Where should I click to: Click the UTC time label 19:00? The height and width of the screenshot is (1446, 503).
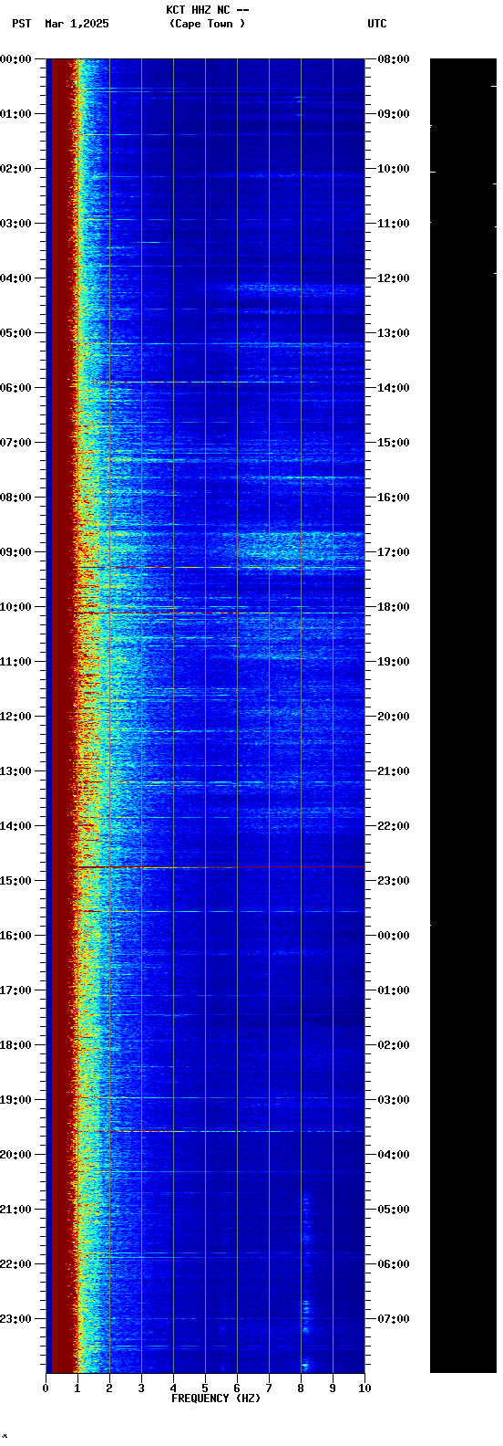394,662
